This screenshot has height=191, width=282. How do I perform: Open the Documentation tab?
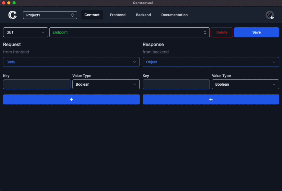pyautogui.click(x=174, y=15)
